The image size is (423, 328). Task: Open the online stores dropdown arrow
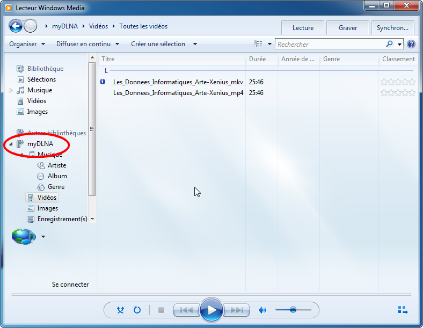pos(43,237)
